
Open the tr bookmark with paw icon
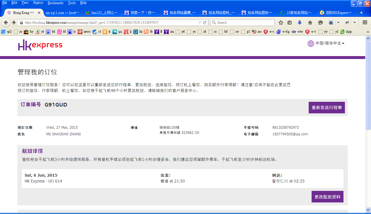pos(72,32)
